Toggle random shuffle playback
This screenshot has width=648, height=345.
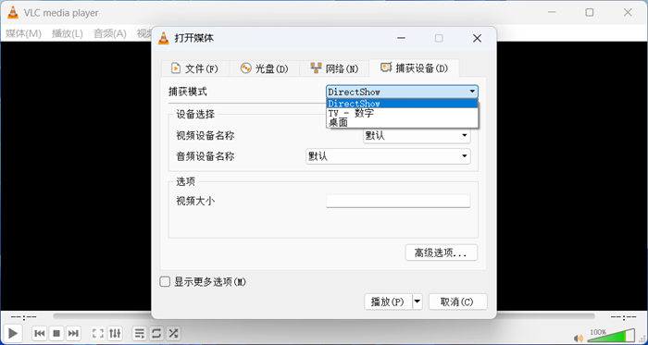[174, 333]
